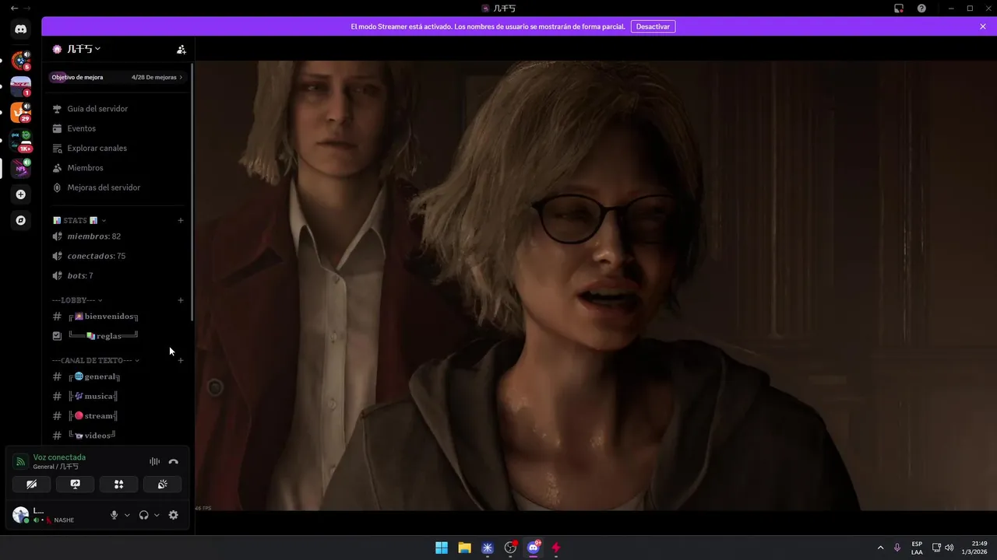Click the help question mark icon
997x560 pixels.
921,8
